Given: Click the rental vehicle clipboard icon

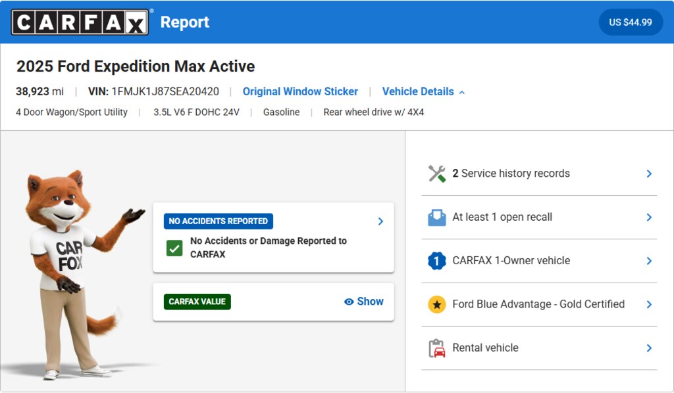Looking at the screenshot, I should tap(437, 348).
